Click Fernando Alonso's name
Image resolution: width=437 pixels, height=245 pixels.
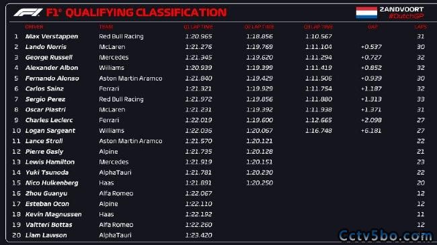point(52,79)
